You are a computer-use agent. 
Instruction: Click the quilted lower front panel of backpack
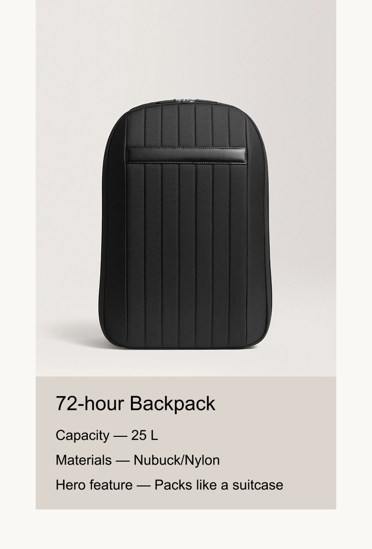pos(186,256)
